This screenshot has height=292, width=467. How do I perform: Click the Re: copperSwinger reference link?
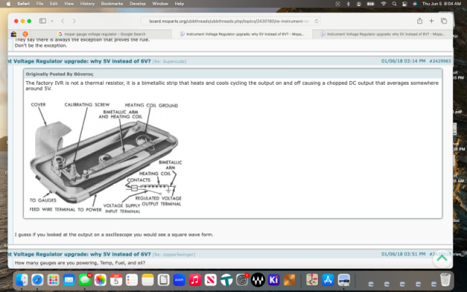174,255
